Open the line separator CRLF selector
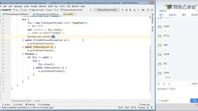 [127, 108]
